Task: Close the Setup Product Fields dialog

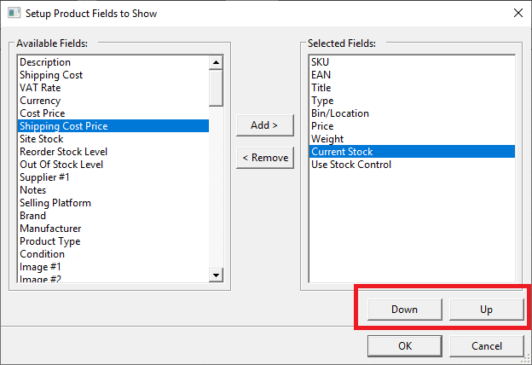Action: (518, 14)
